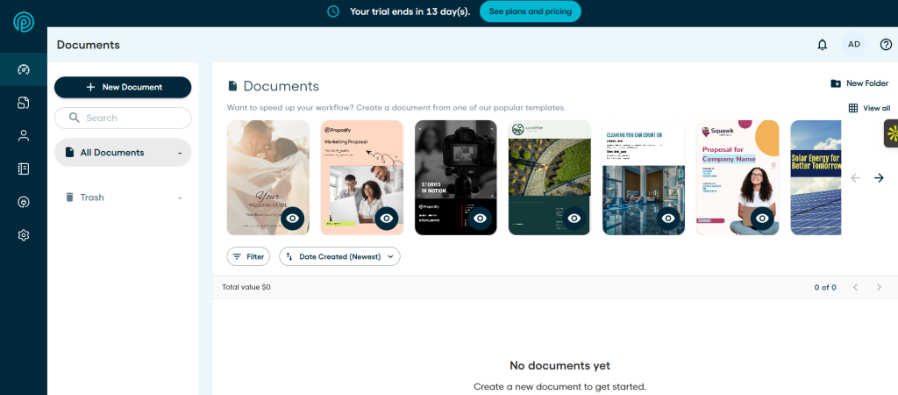Click the trial ends in 13 days text
The image size is (898, 395).
tap(410, 11)
